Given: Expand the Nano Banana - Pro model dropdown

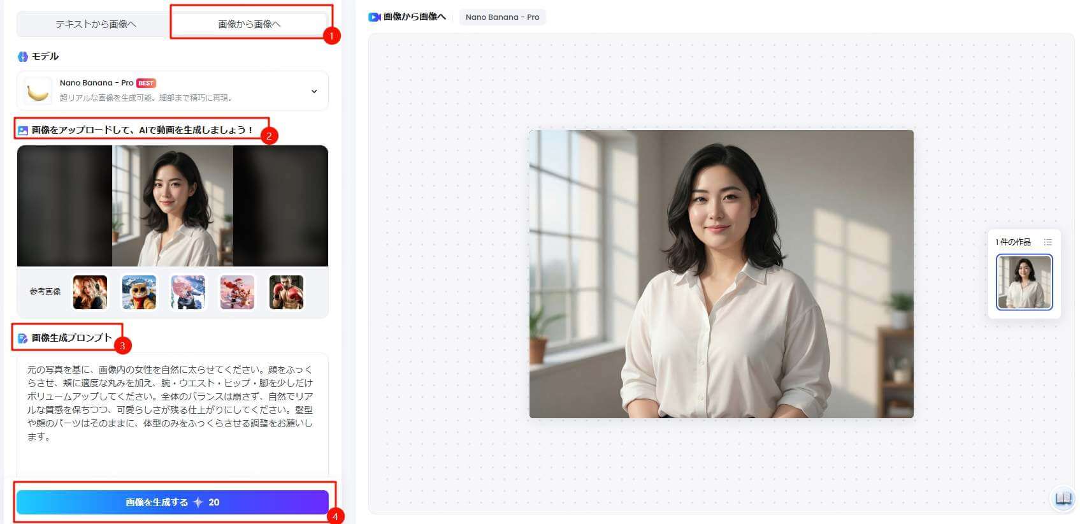Looking at the screenshot, I should coord(313,91).
